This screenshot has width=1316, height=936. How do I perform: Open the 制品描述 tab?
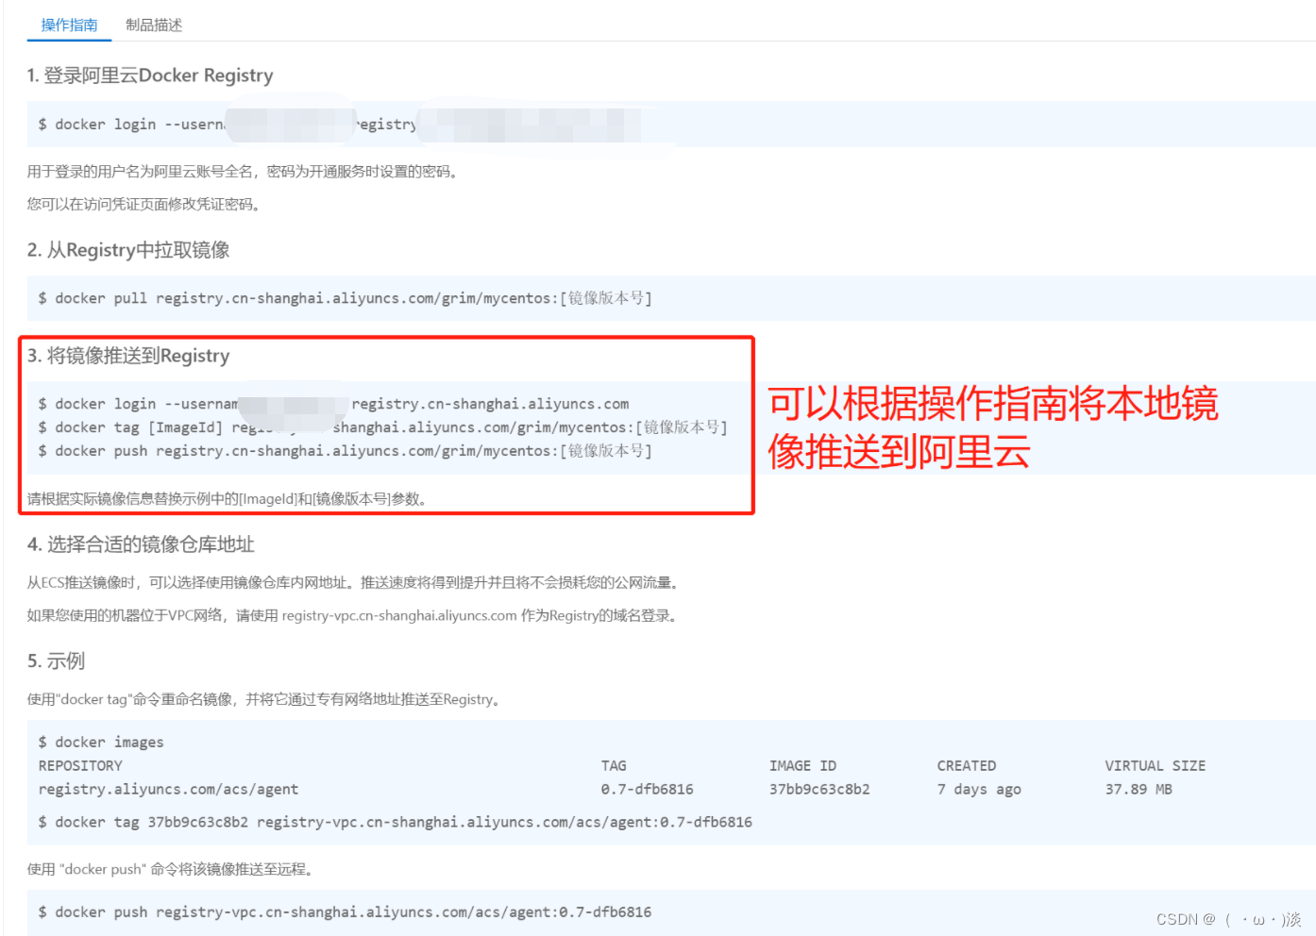coord(154,25)
